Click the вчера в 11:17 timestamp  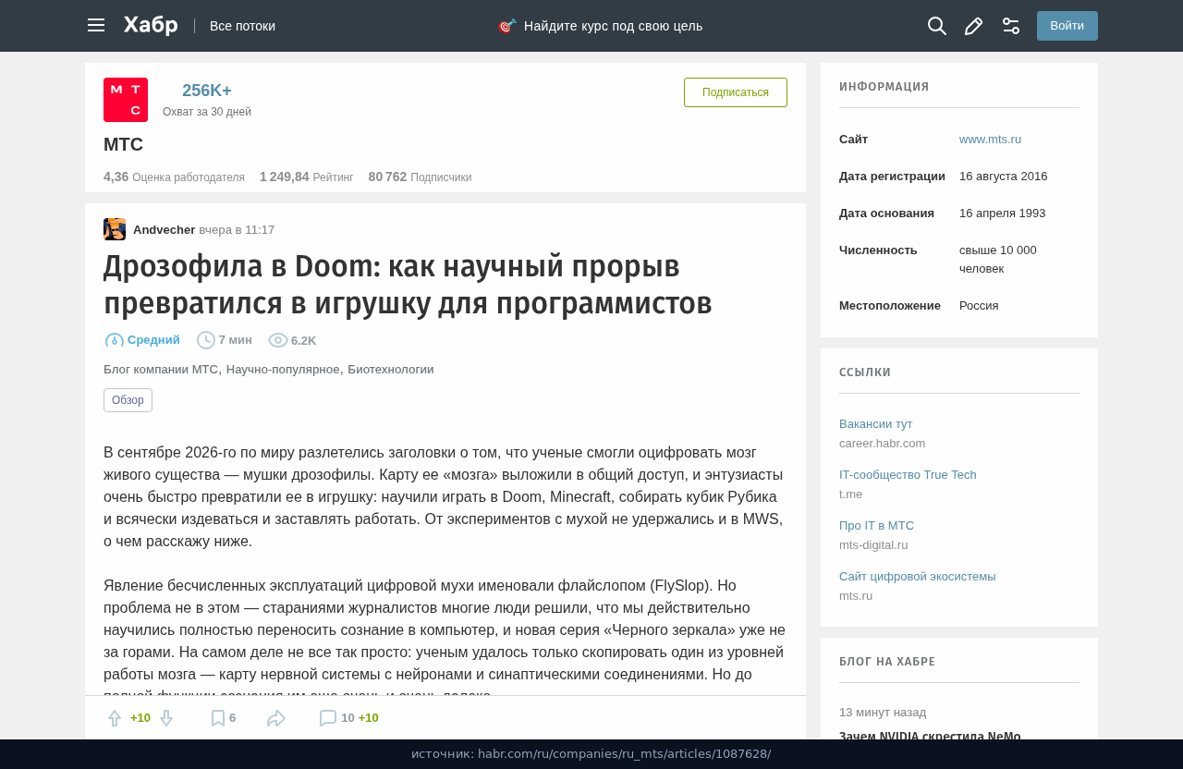click(x=237, y=229)
